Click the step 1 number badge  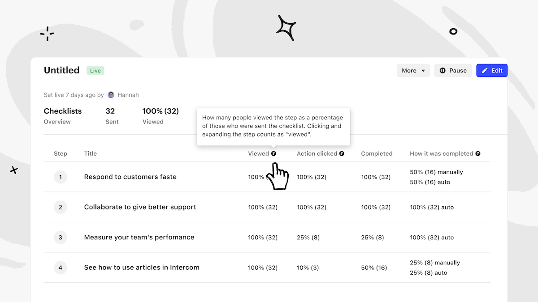click(61, 177)
